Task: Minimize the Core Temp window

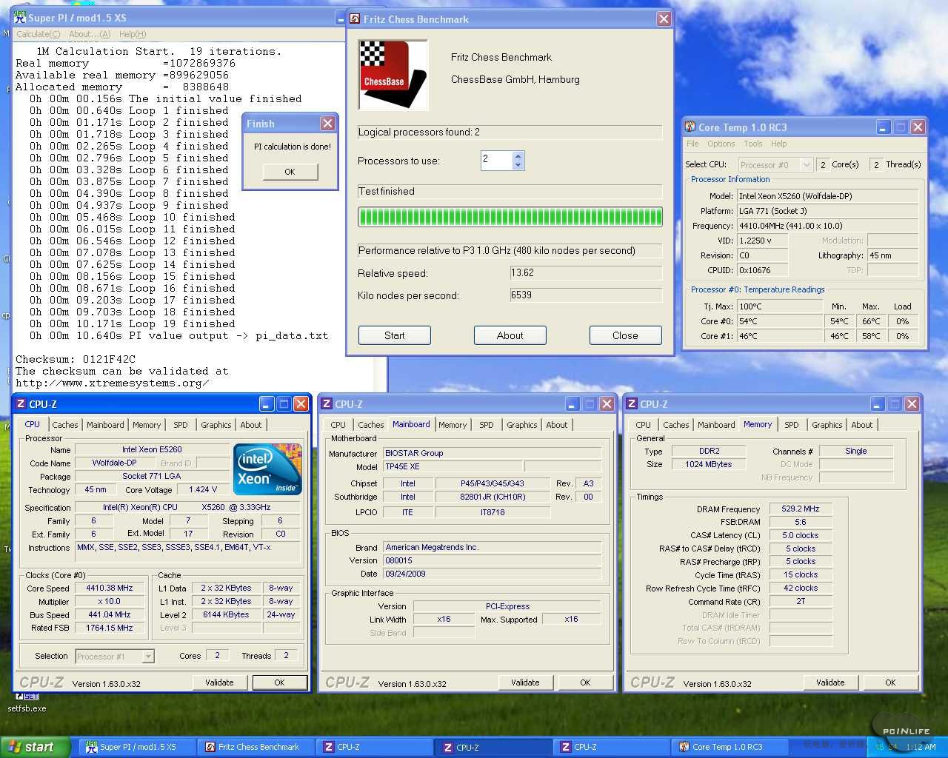Action: click(x=884, y=127)
